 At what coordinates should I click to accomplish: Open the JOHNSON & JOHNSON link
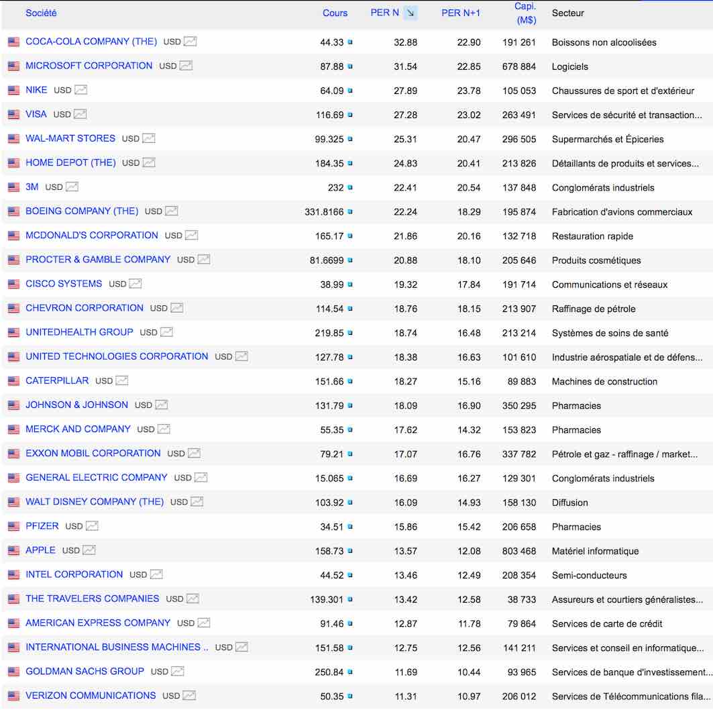(x=77, y=405)
